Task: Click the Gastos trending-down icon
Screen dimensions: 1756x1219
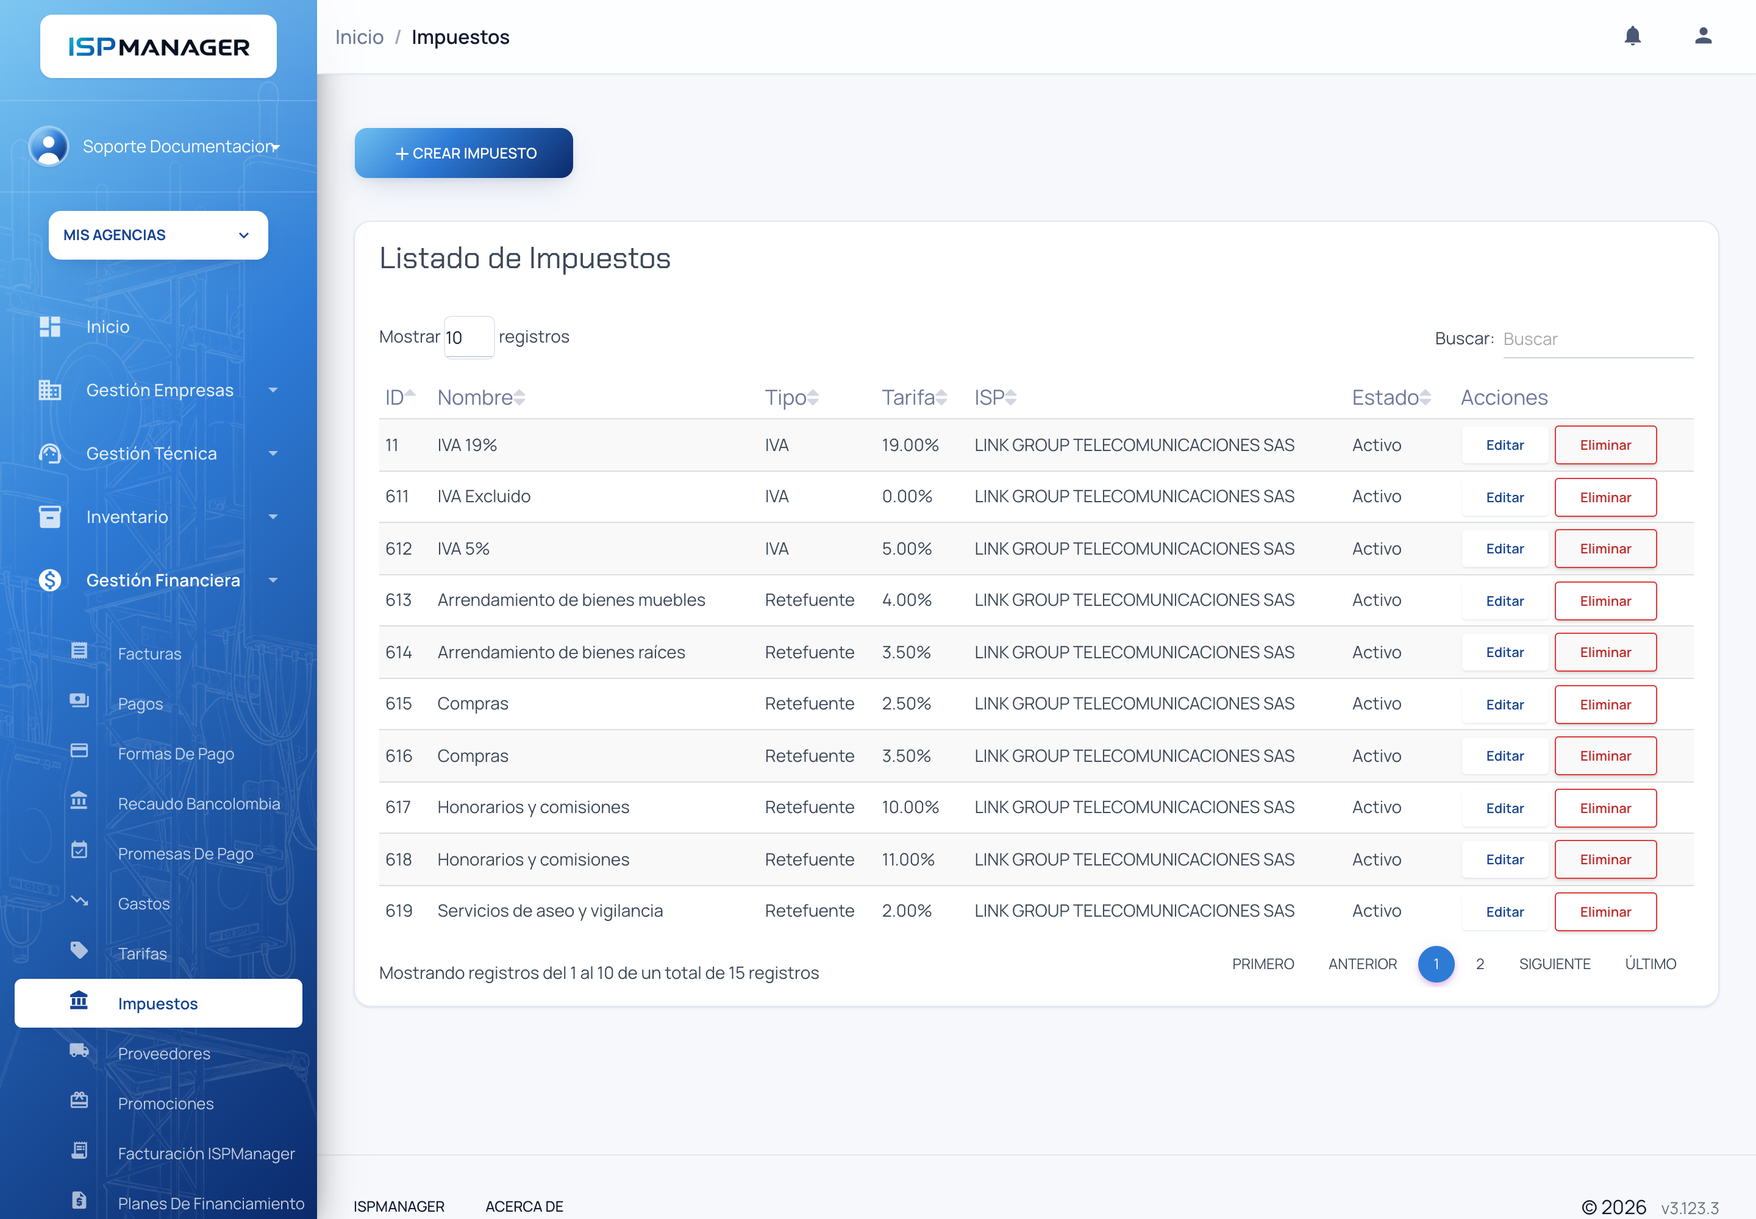Action: 79,901
